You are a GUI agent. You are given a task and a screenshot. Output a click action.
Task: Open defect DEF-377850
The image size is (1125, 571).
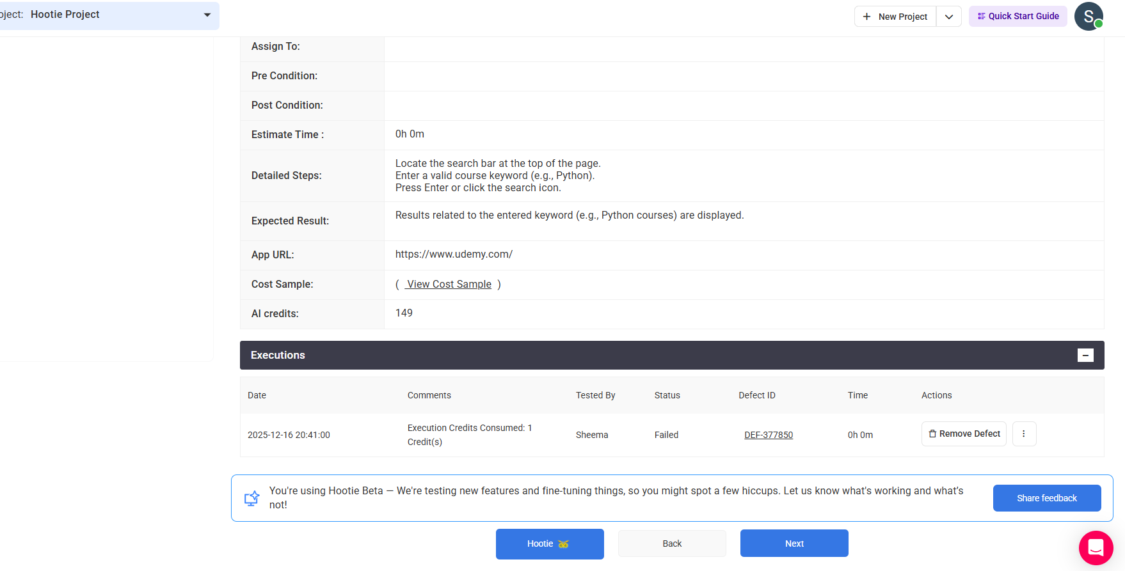(768, 435)
